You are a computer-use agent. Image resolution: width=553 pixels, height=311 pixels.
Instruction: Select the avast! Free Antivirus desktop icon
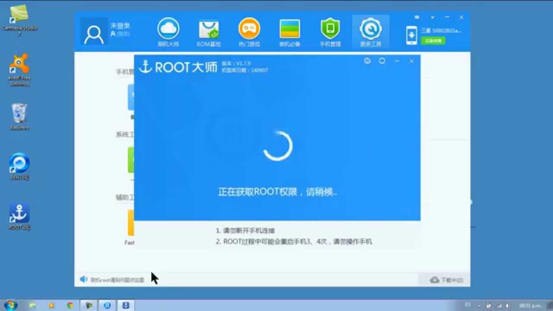(19, 70)
